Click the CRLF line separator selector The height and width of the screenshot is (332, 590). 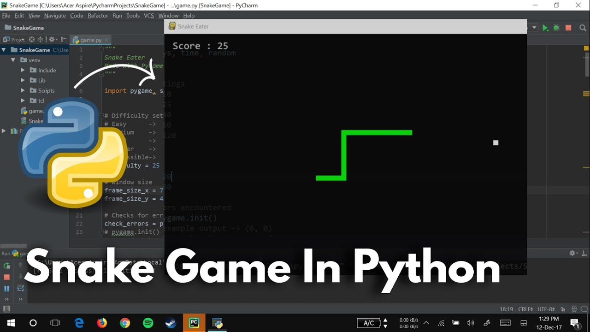(525, 309)
